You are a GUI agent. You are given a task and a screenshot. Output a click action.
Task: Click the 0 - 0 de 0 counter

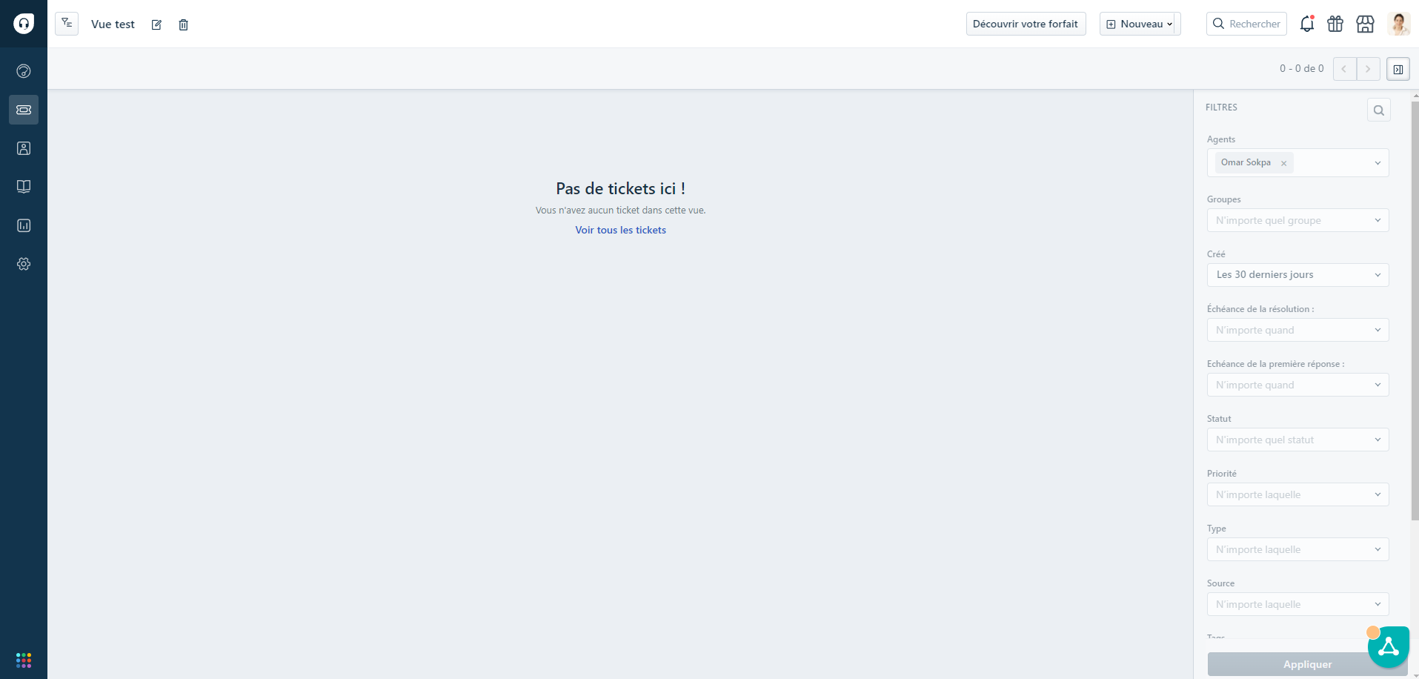[x=1301, y=69]
